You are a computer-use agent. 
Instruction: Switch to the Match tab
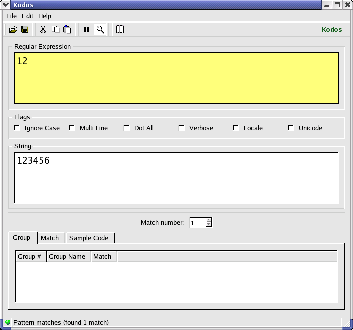(50, 238)
